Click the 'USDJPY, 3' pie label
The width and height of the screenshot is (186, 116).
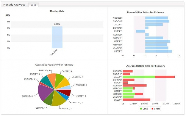81,96
